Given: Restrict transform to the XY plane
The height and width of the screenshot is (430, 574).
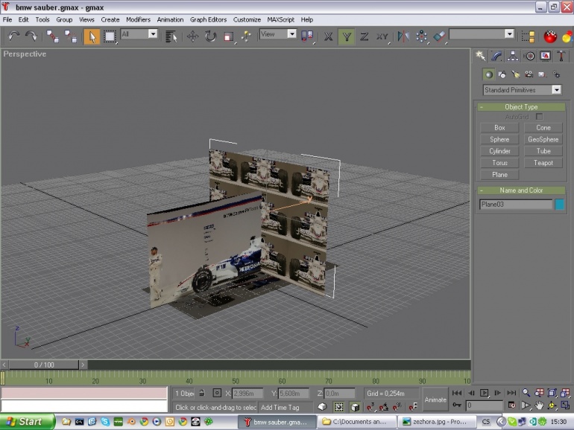Looking at the screenshot, I should coord(382,36).
